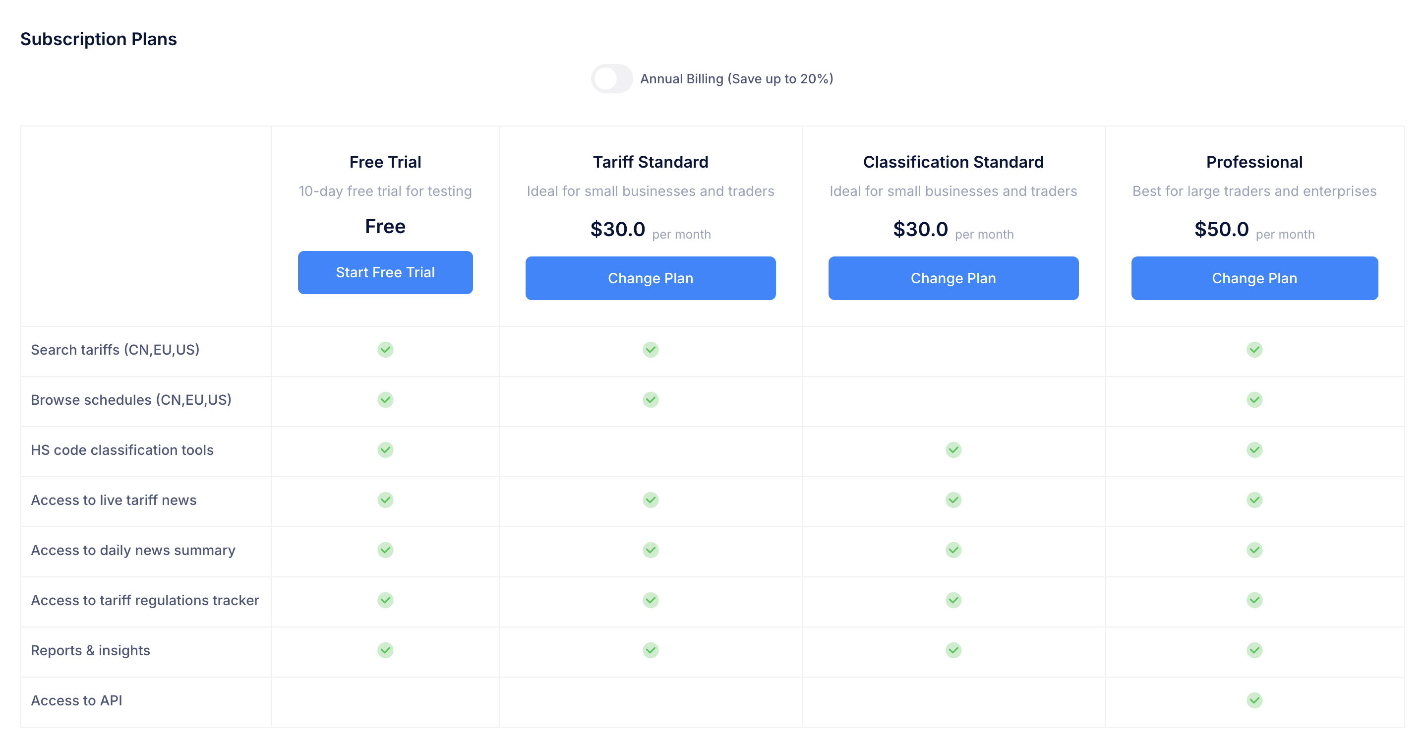
Task: Click Free Trial checkmark for Reports & insights
Action: click(x=385, y=650)
